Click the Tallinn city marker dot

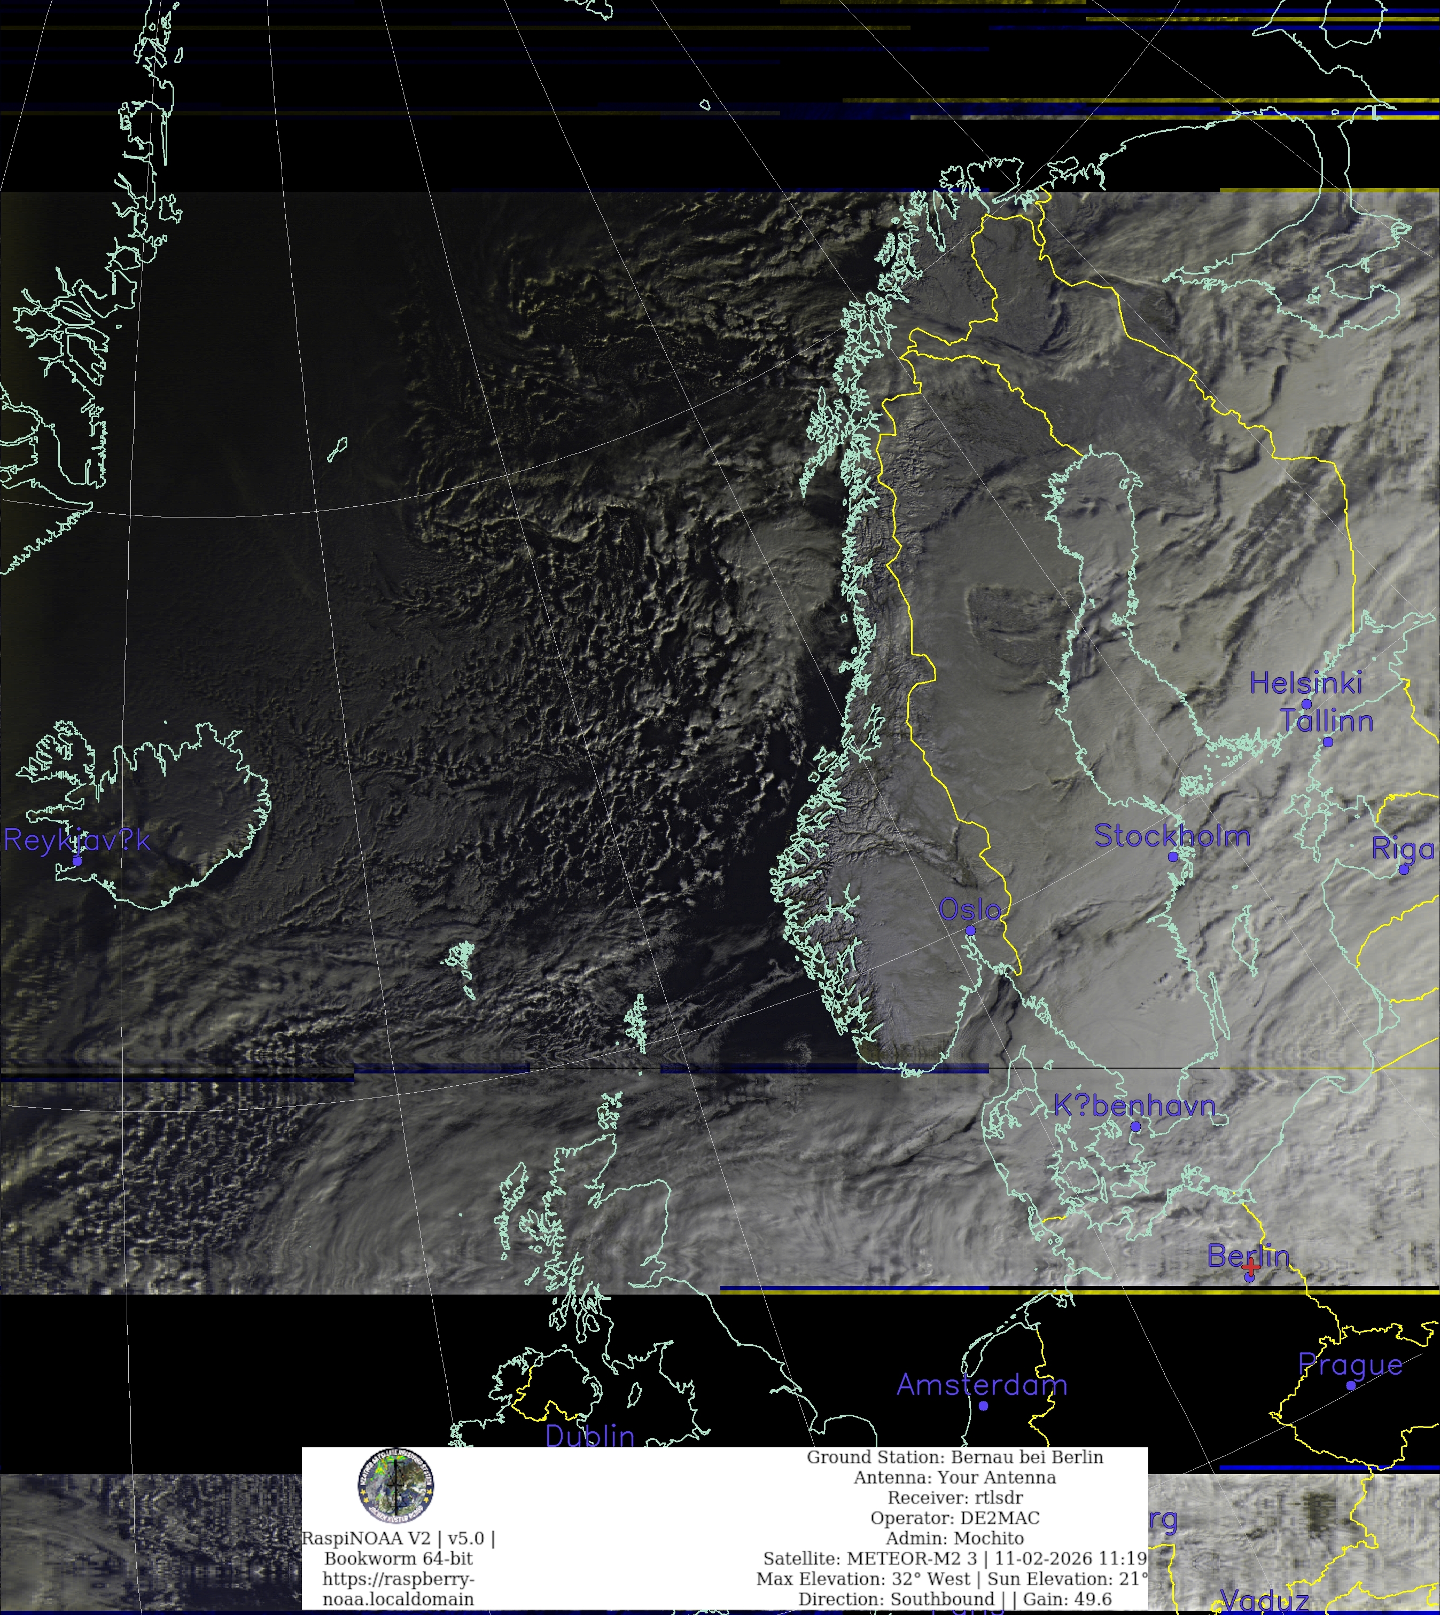coord(1328,742)
